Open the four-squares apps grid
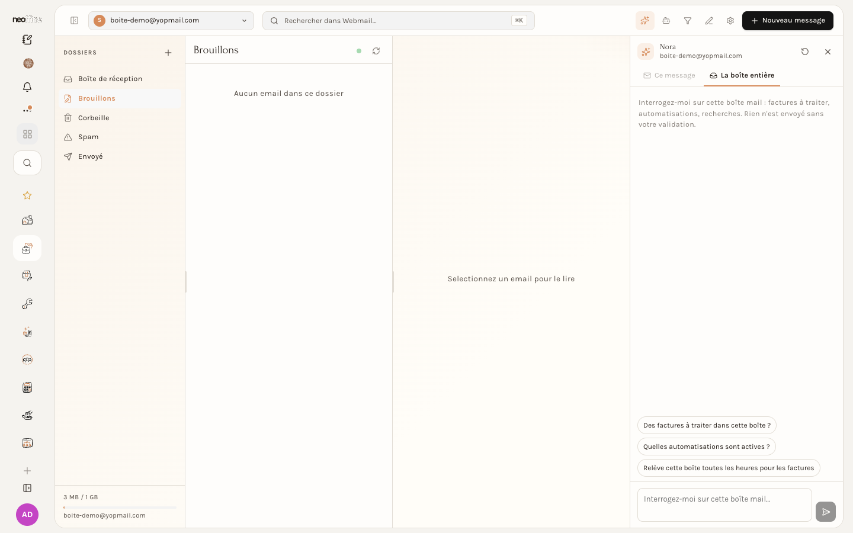Viewport: 853px width, 533px height. coord(27,134)
